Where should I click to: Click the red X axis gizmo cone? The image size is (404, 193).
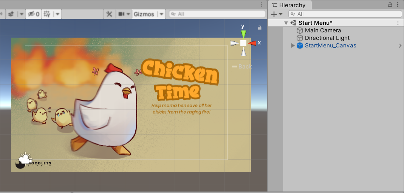(252, 43)
